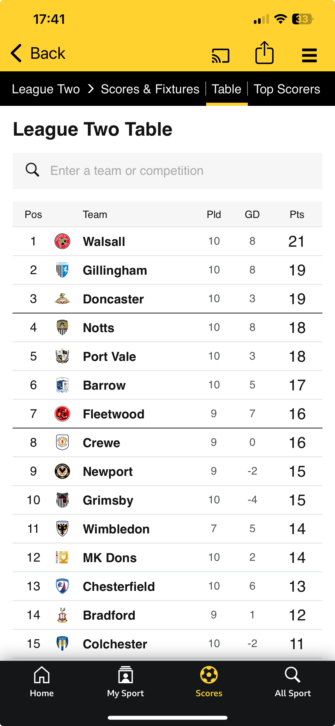Switch to Scores & Fixtures tab
335x726 pixels.
tap(150, 89)
